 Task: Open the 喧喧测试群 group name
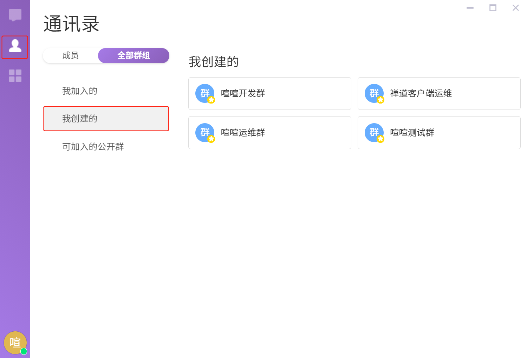412,133
